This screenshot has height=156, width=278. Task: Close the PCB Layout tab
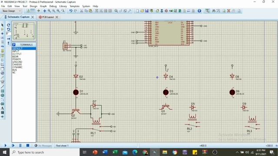pos(57,17)
